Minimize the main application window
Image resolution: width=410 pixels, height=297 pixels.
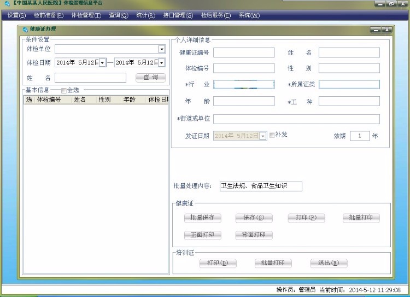tap(380, 4)
